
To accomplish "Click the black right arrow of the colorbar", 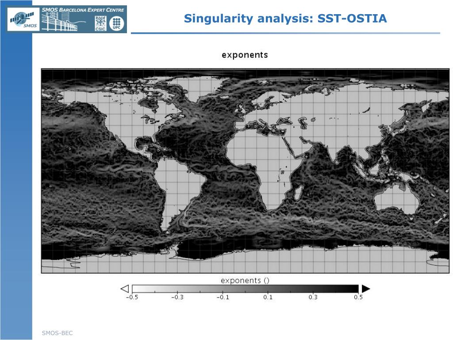I will coord(366,289).
